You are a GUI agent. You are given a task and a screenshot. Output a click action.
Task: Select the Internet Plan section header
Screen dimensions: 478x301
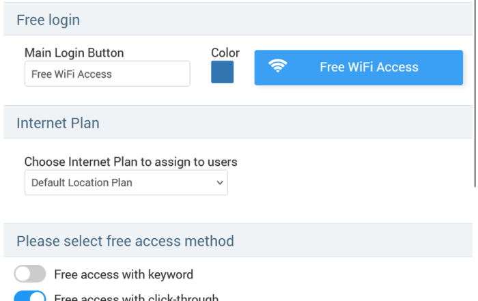click(238, 122)
